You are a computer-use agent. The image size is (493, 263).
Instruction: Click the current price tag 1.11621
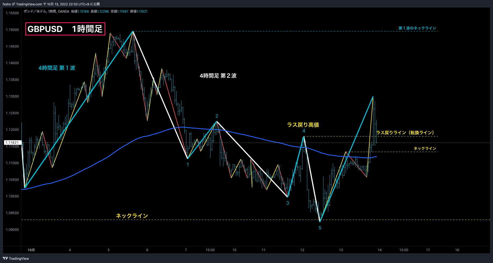pos(12,143)
